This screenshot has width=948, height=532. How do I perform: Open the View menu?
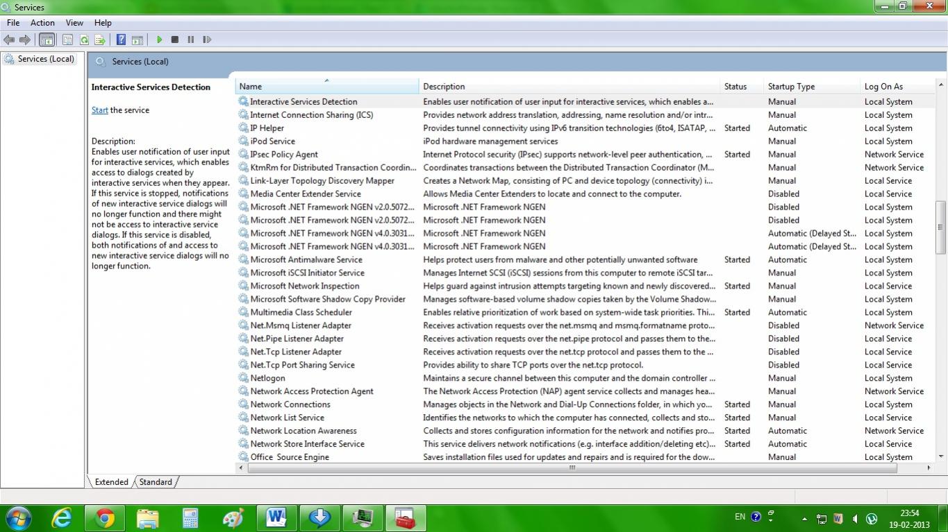(74, 23)
